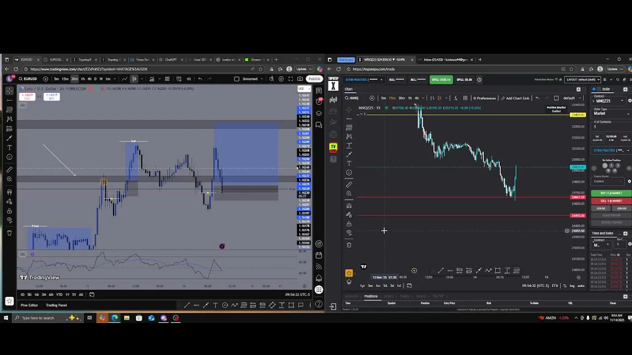Select the patterns tool in TradingView sidebar
Image resolution: width=632 pixels, height=355 pixels.
coord(9,119)
